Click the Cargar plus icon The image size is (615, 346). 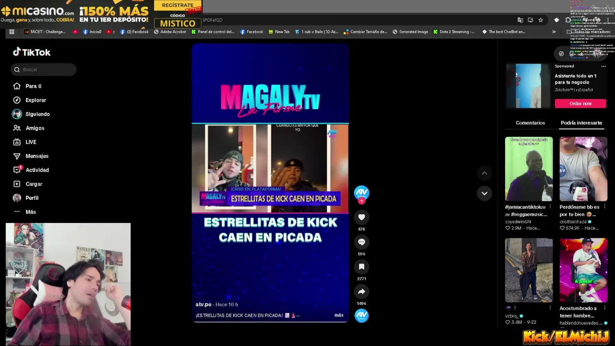(x=17, y=184)
